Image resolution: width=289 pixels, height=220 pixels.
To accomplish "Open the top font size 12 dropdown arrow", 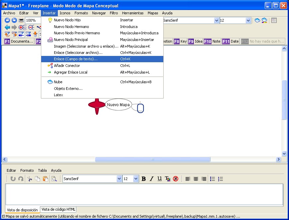I will [248, 20].
